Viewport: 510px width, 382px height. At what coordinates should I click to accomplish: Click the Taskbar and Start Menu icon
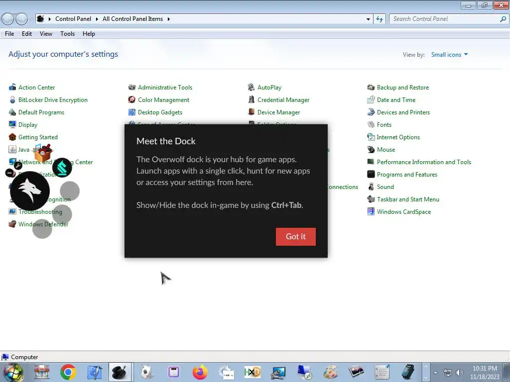coord(371,199)
